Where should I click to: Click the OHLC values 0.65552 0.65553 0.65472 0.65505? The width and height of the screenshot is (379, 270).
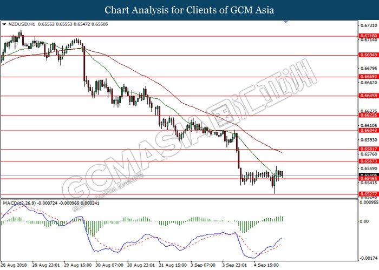click(73, 24)
